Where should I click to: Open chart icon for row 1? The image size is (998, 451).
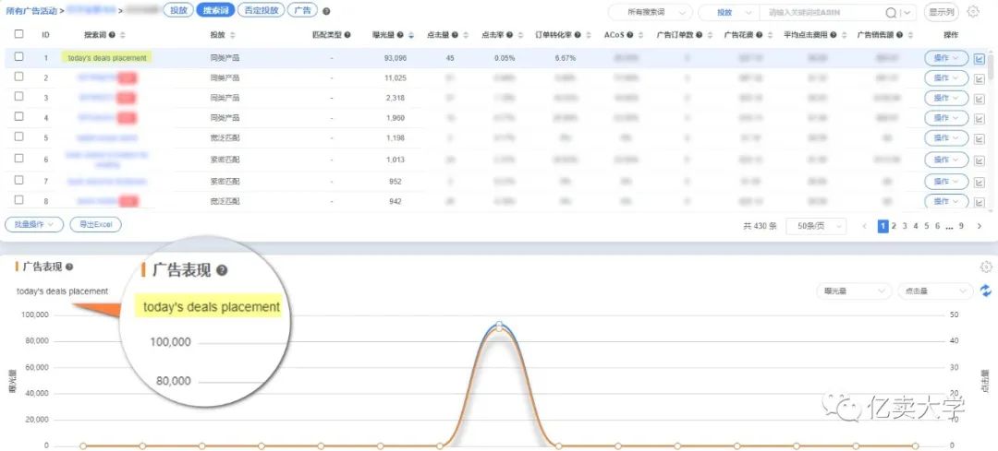pyautogui.click(x=980, y=58)
